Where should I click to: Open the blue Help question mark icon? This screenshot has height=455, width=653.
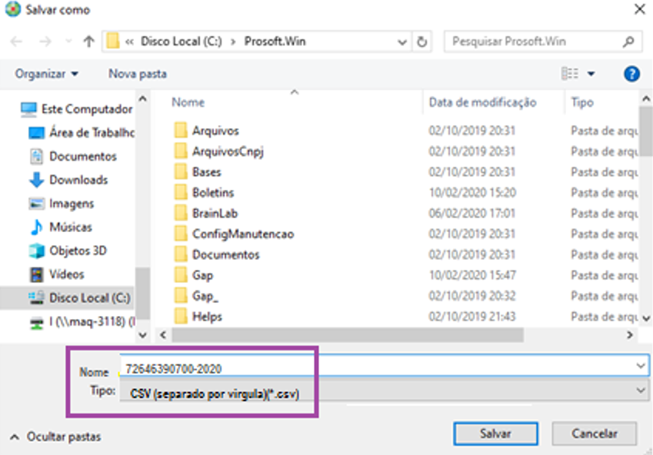click(x=631, y=74)
